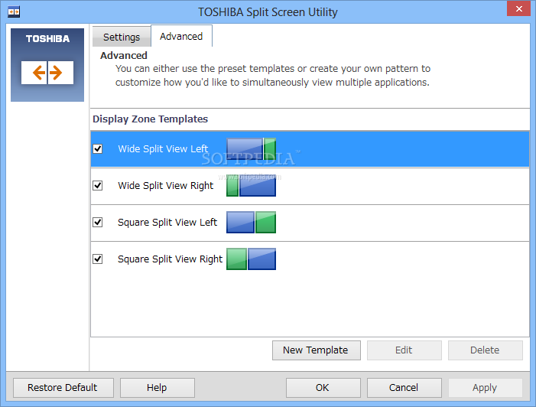Select the Square Split View Right layout thumbnail
Viewport: 536px width, 407px height.
tap(251, 259)
